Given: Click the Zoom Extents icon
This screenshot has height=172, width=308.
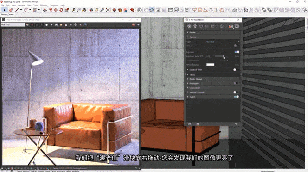Looking at the screenshot, I should (108, 10).
